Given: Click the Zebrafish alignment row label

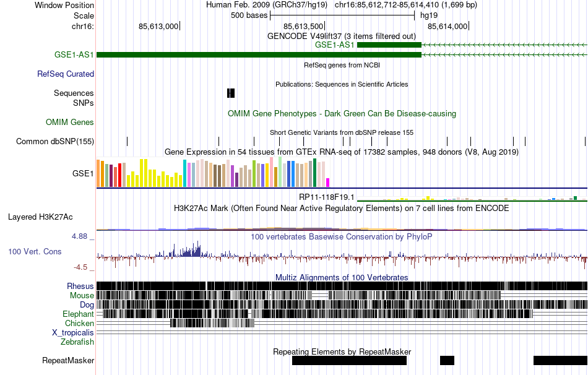Looking at the screenshot, I should pyautogui.click(x=77, y=342).
